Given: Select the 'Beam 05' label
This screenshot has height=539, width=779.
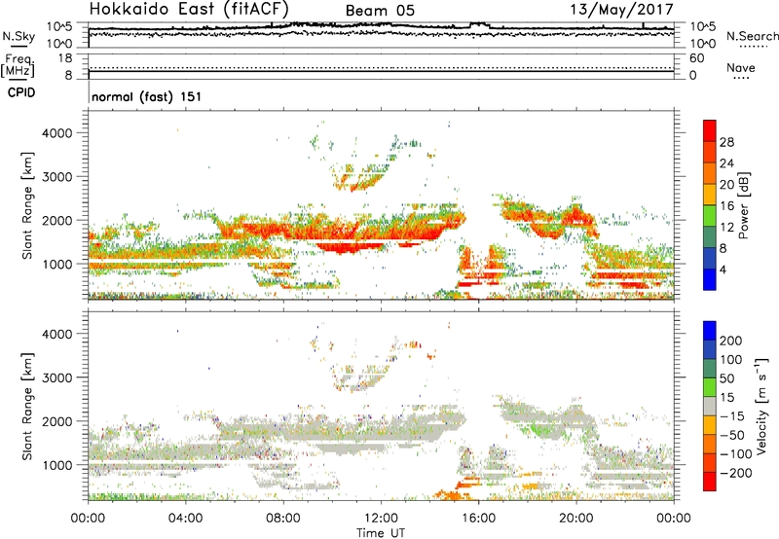Looking at the screenshot, I should pos(380,11).
